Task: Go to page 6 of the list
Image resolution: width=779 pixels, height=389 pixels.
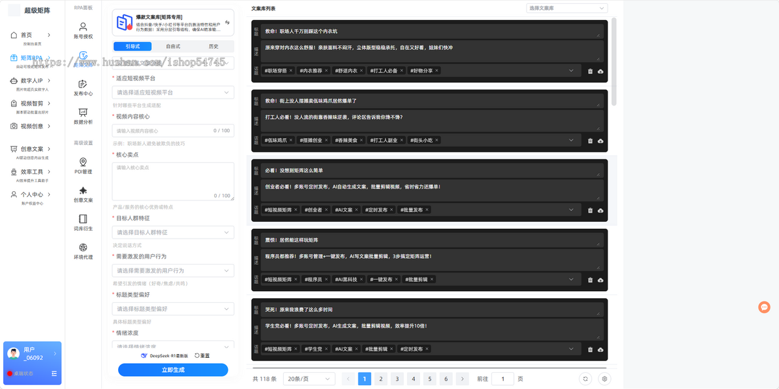Action: [x=446, y=379]
